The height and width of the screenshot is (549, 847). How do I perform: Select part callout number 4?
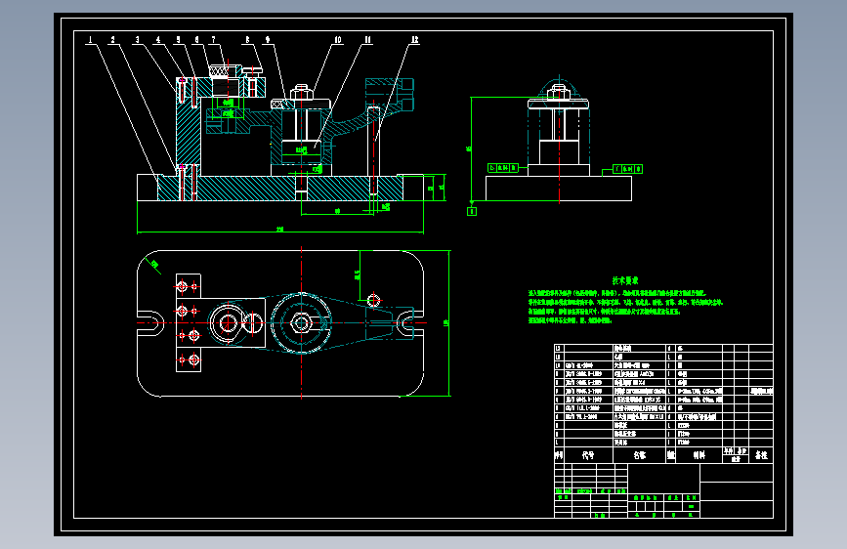pyautogui.click(x=158, y=39)
